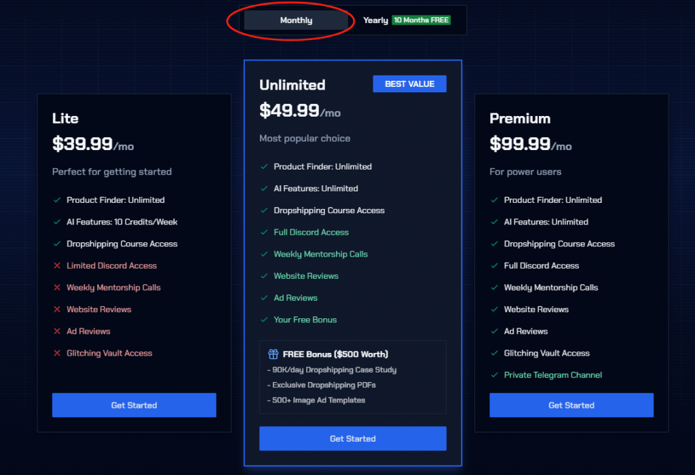Click red X beside Glitching Vault Access
Screen dimensions: 695x475
click(56, 354)
